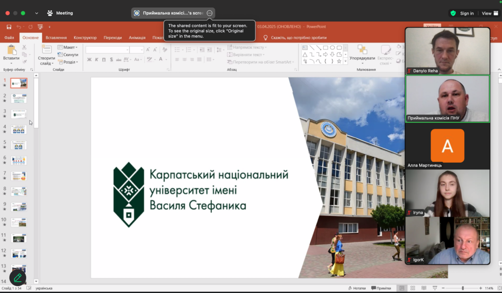Click the font color A button
502x293 pixels.
click(161, 59)
